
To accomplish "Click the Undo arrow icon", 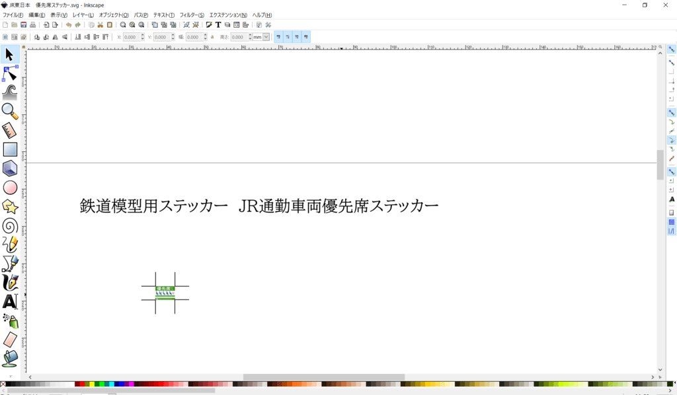I will click(68, 25).
